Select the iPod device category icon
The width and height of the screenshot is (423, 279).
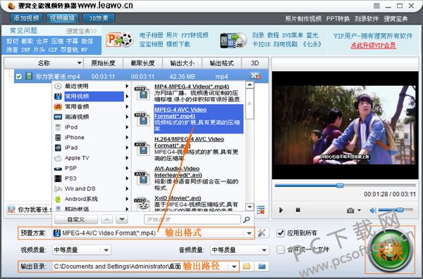coord(58,127)
